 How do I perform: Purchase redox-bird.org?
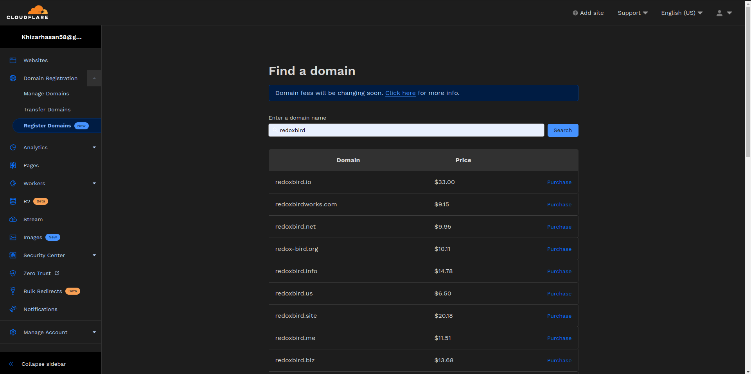pyautogui.click(x=559, y=249)
